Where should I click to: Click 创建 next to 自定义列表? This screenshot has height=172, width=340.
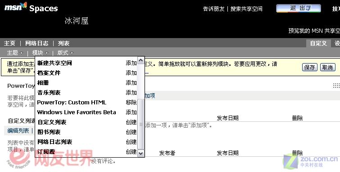click(131, 122)
